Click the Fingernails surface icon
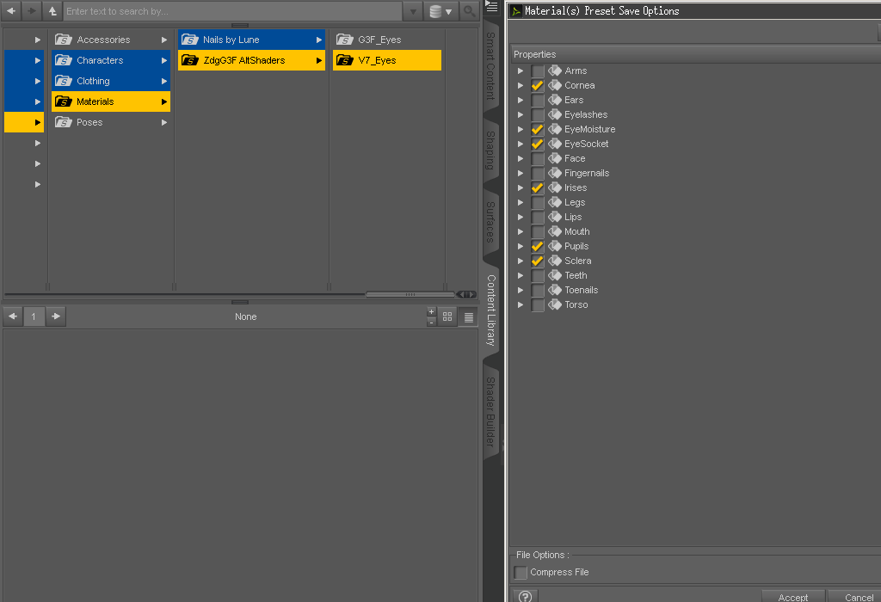The width and height of the screenshot is (881, 602). pos(555,173)
